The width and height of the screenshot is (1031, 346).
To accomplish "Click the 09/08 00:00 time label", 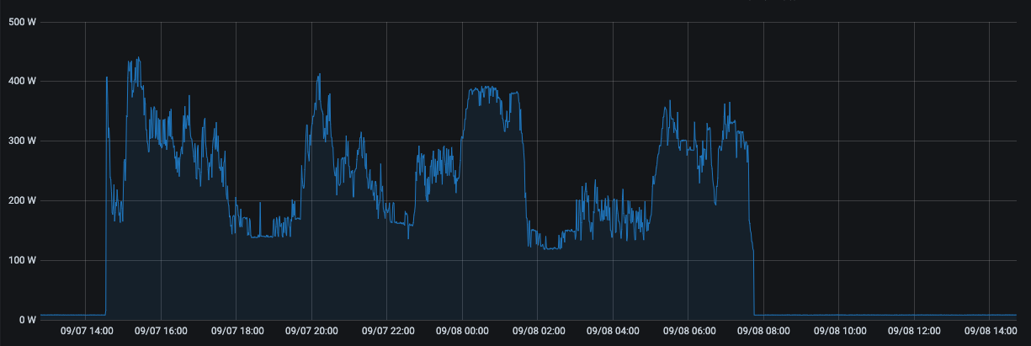I will [462, 331].
